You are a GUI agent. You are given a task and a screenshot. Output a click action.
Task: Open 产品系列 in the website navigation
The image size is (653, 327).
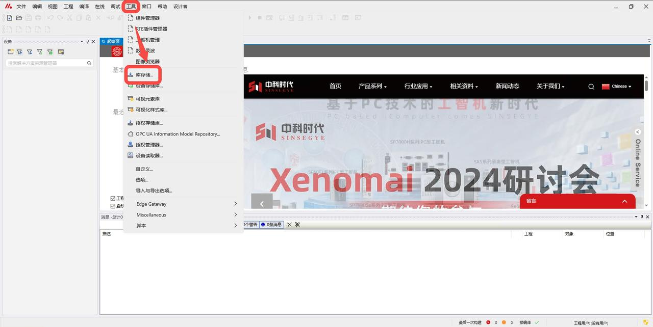[372, 86]
